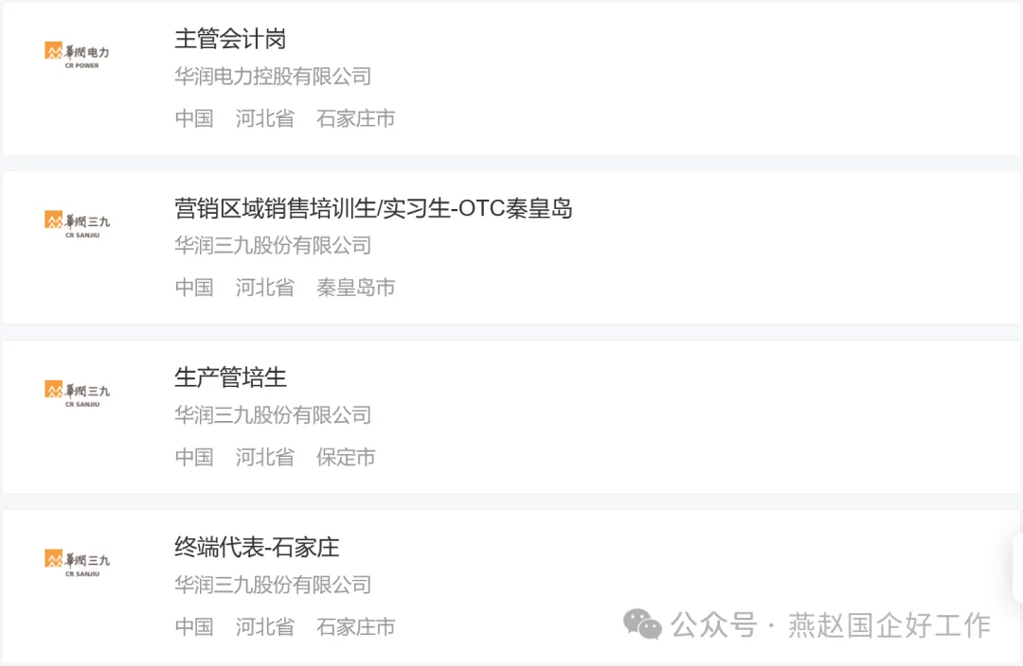The width and height of the screenshot is (1023, 666).
Task: Click 华润三九股份有限公司 under 终端代表-石家庄
Action: point(273,585)
